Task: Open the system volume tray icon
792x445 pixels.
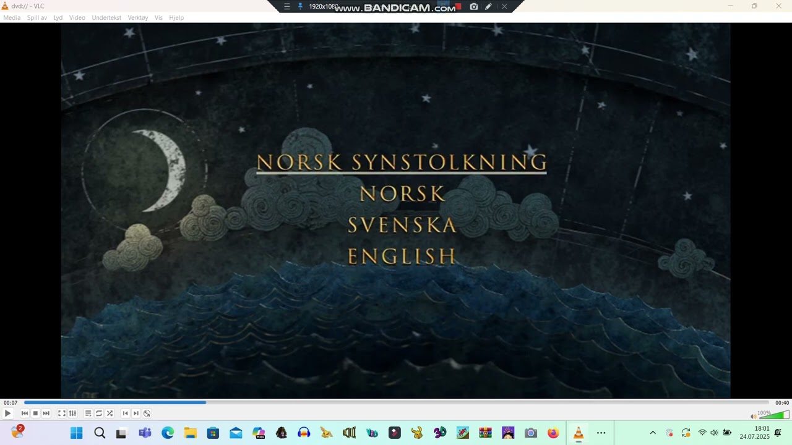Action: (714, 433)
